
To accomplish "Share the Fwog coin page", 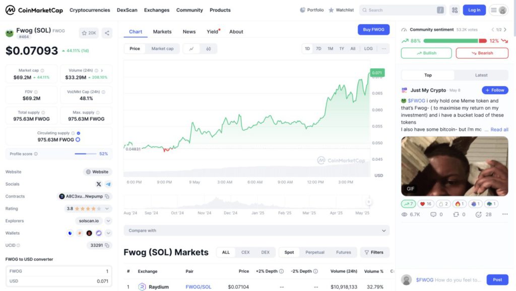I will [107, 33].
